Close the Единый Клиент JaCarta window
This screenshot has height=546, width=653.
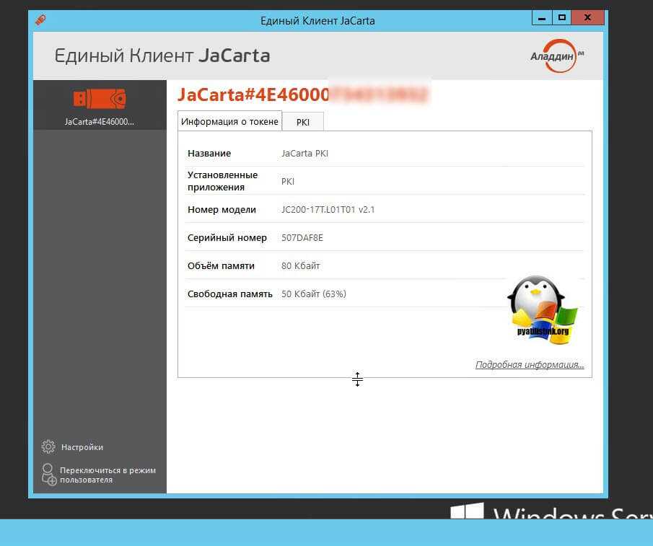pos(590,17)
